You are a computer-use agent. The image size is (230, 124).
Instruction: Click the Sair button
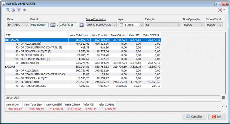click(x=216, y=117)
